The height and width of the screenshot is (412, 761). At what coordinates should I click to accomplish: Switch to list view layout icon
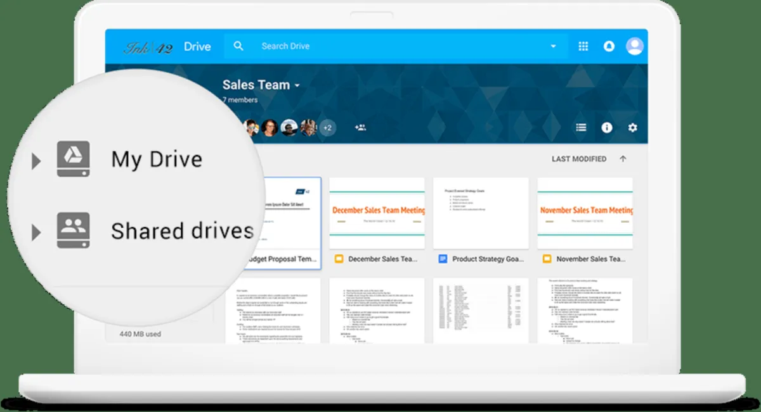(x=581, y=127)
